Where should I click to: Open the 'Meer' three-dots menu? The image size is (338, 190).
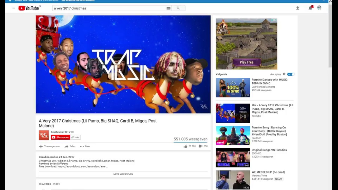coord(85,146)
